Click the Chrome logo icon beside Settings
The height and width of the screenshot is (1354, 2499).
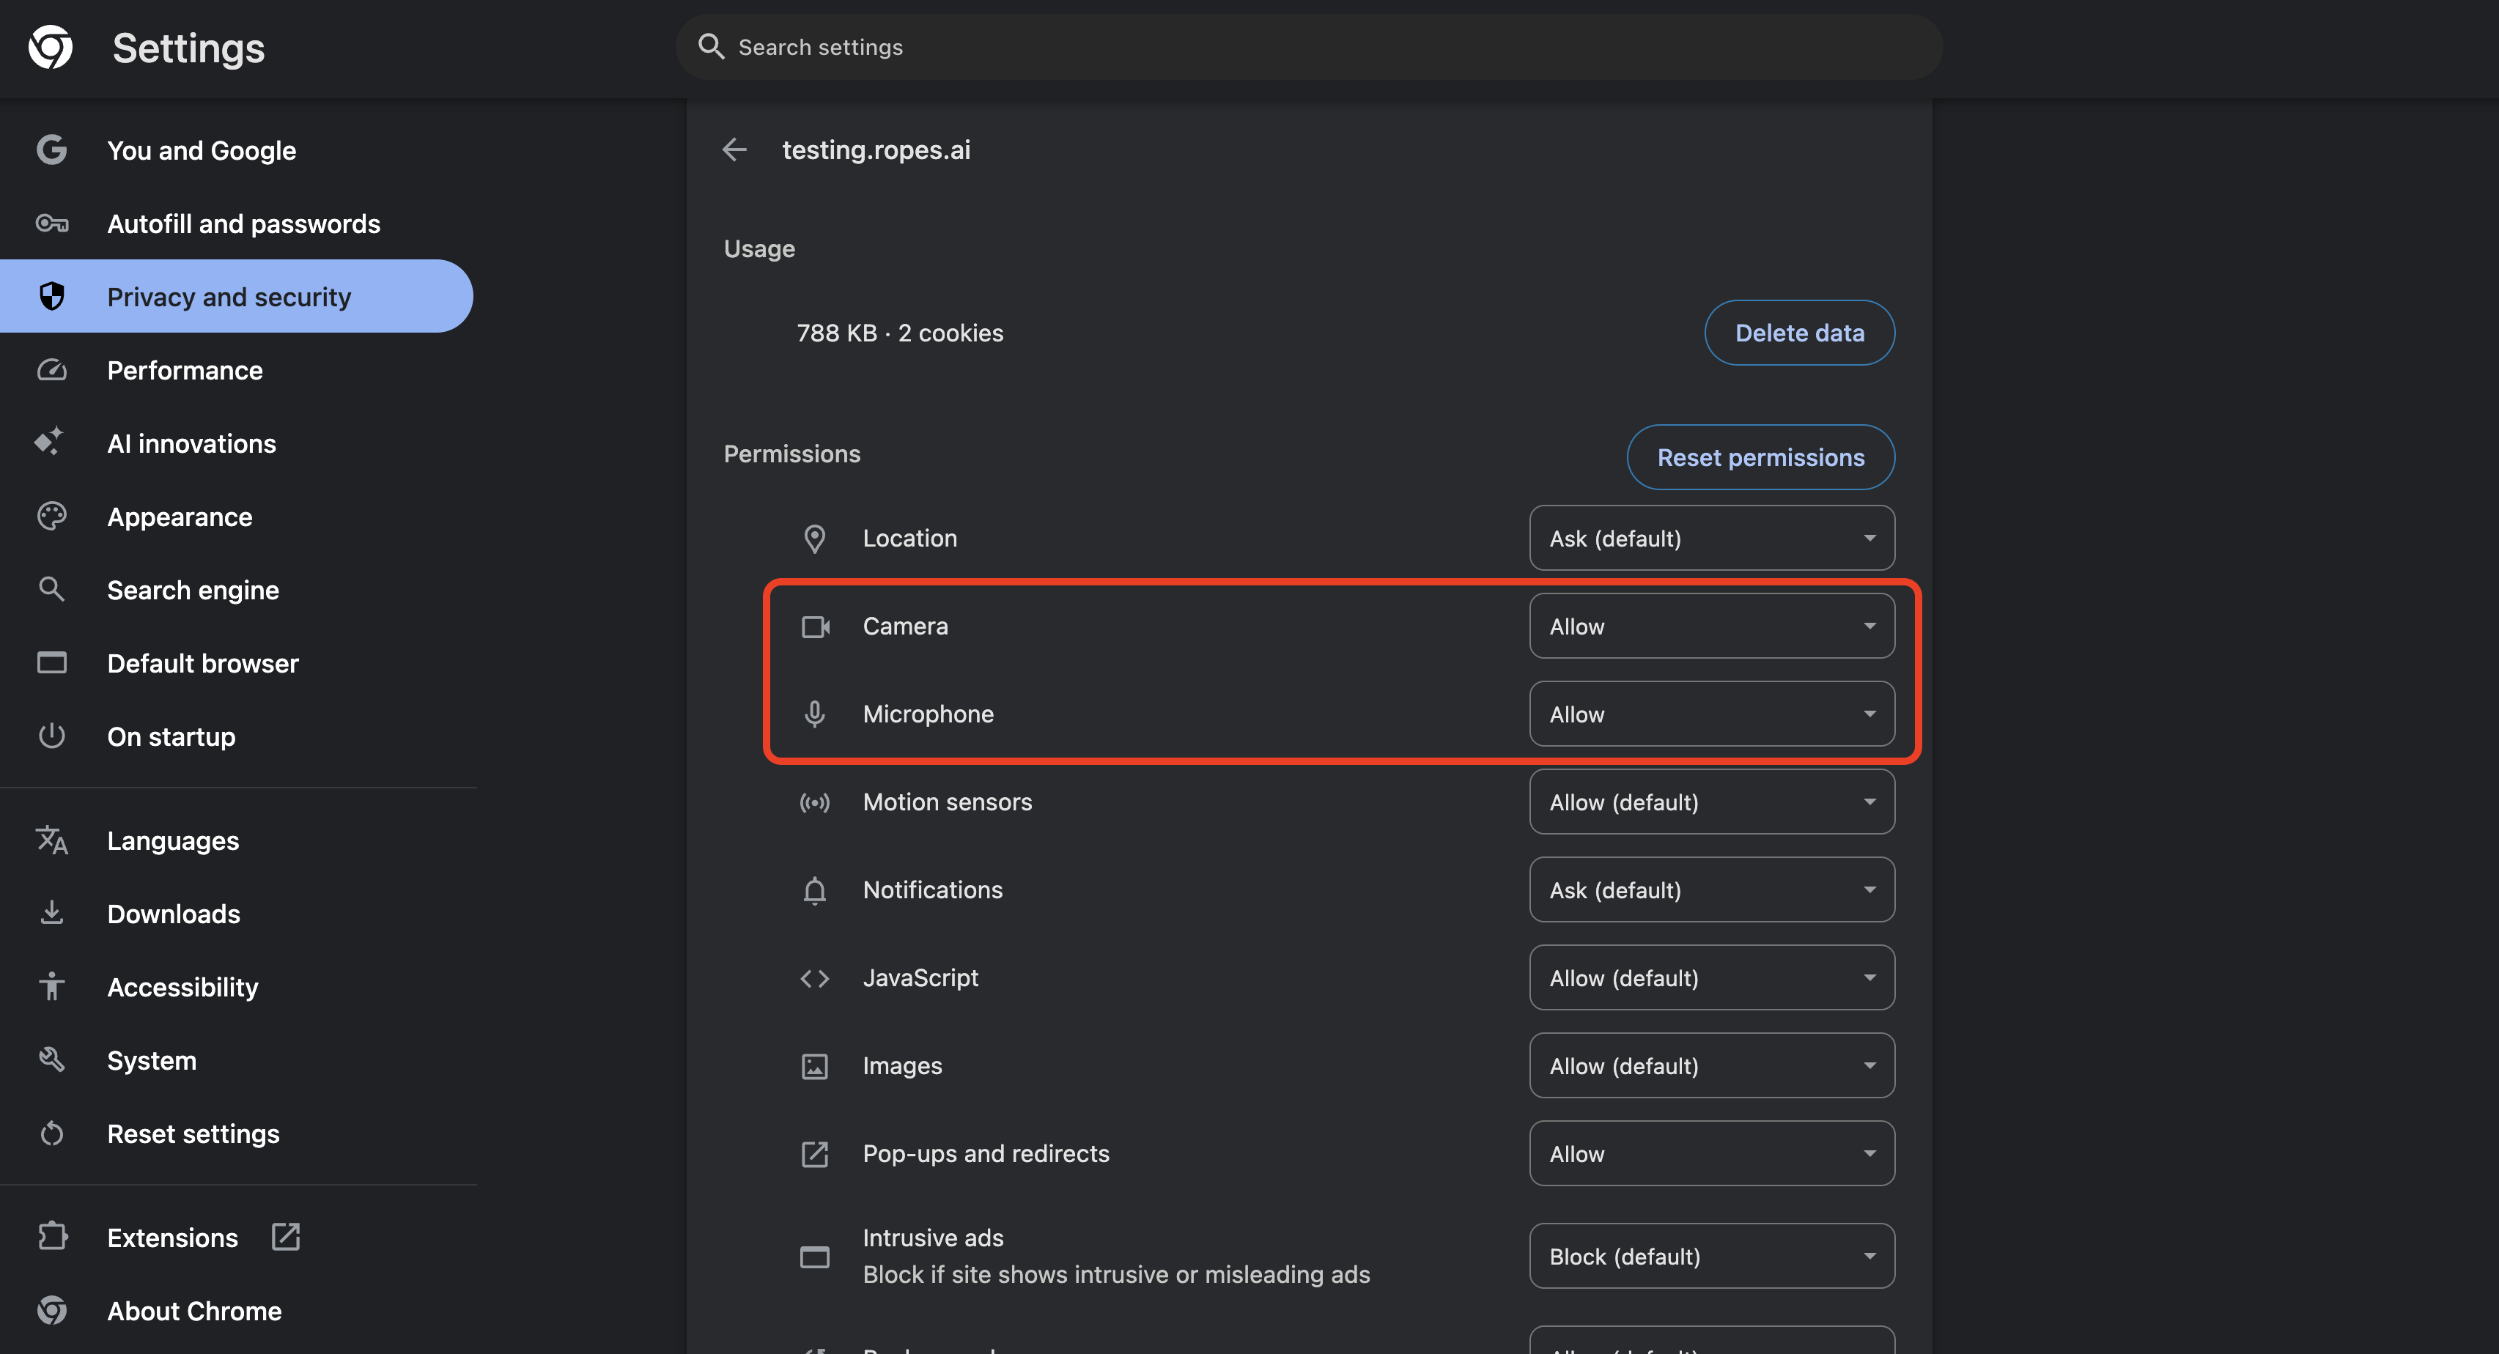click(x=51, y=48)
